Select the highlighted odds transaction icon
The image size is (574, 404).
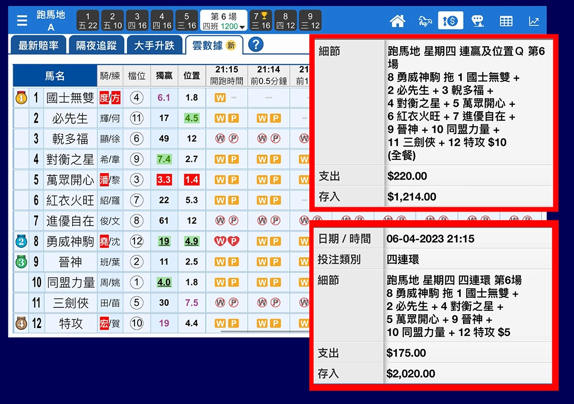[x=451, y=20]
